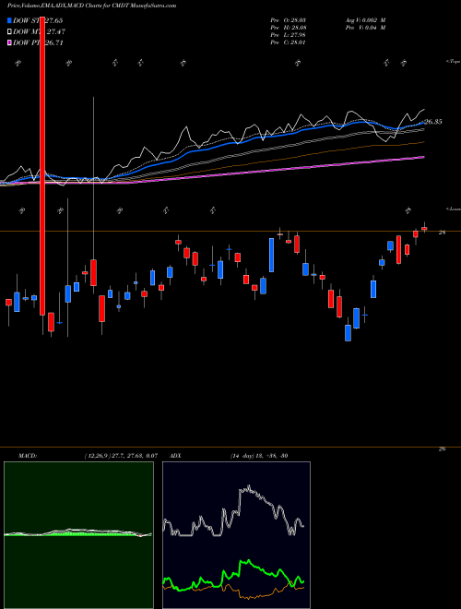Click the orange horizontal line at 28
This screenshot has width=461, height=609.
coord(230,232)
